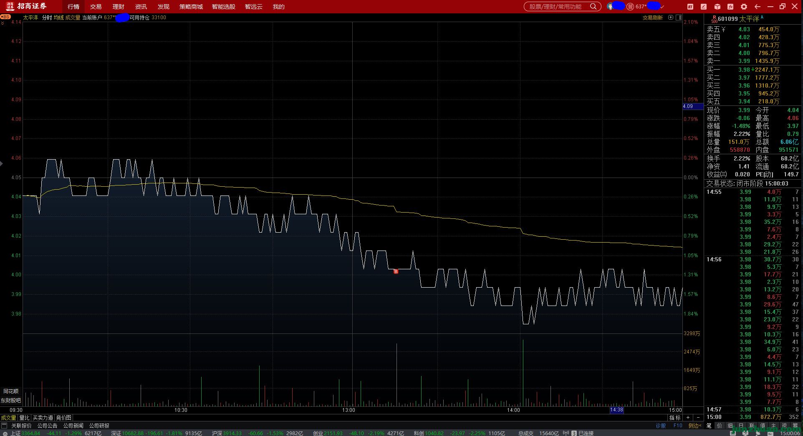The image size is (803, 436).
Task: Click the 指标 indicator button
Action: coord(675,418)
